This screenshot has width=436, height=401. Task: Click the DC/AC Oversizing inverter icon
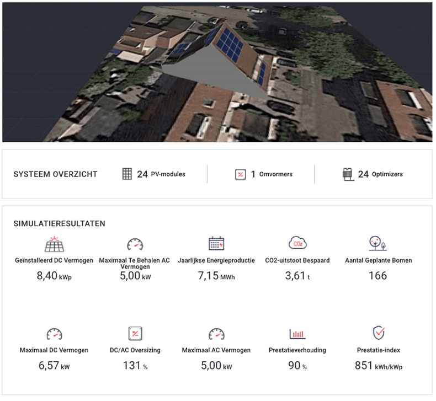click(x=136, y=334)
